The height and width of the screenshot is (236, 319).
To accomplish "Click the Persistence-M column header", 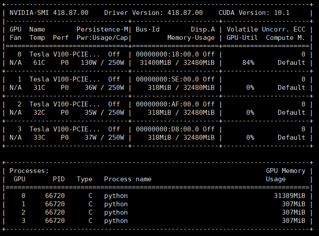I will (102, 29).
